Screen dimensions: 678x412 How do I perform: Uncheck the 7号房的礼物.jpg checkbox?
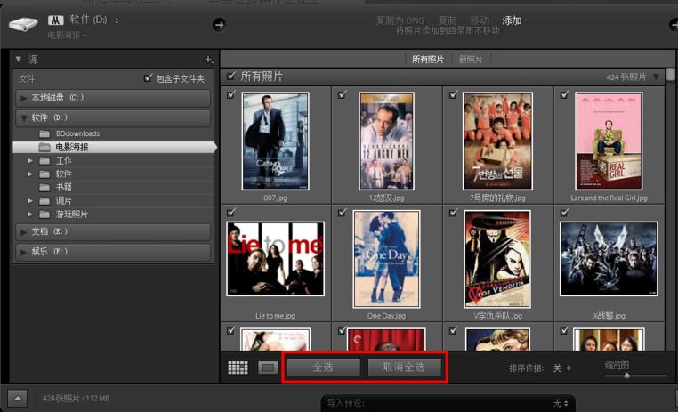(453, 94)
